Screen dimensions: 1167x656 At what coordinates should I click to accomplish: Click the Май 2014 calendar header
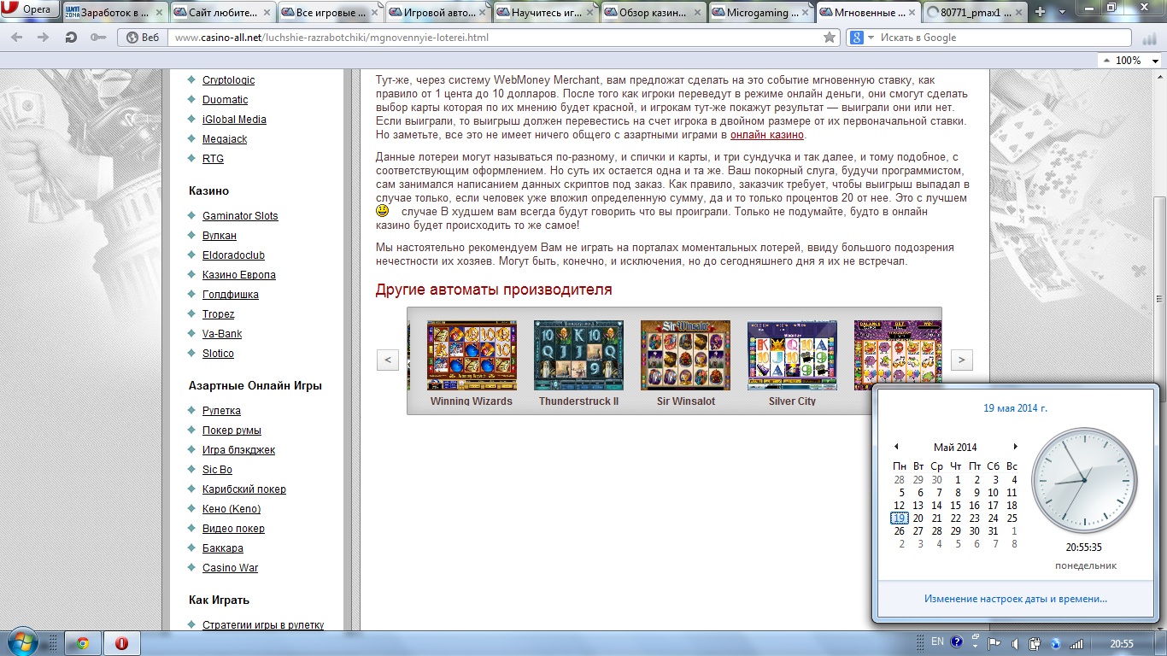click(955, 448)
